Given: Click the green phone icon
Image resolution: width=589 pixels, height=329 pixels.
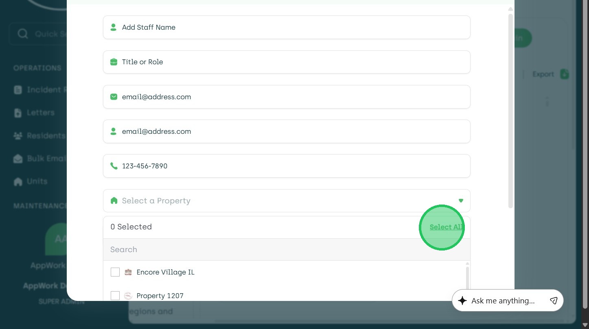Looking at the screenshot, I should (114, 166).
